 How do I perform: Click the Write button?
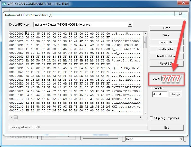[x=166, y=35]
